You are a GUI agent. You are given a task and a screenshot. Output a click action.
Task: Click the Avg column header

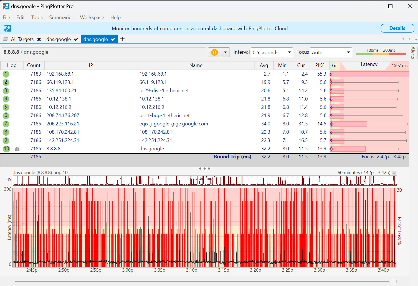[264, 65]
